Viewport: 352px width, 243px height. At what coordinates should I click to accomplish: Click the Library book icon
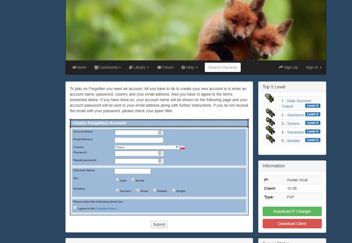pyautogui.click(x=130, y=67)
